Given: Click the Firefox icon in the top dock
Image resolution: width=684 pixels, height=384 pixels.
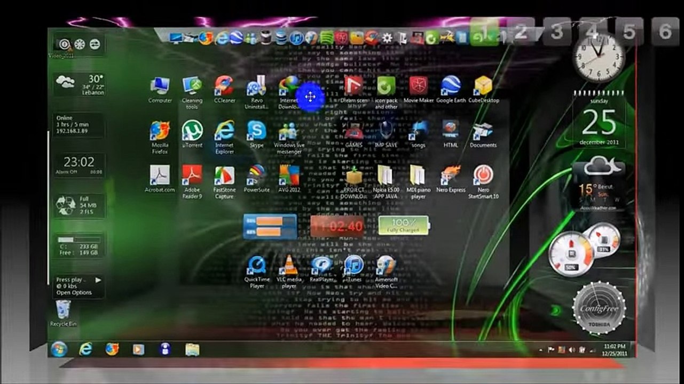Looking at the screenshot, I should pos(206,38).
